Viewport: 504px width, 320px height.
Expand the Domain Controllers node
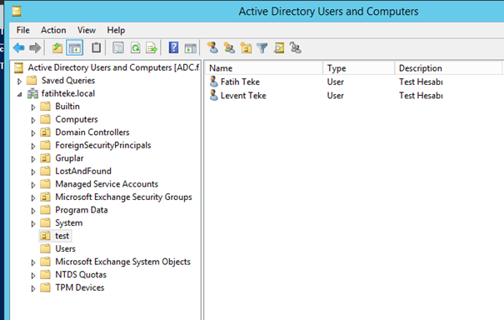pos(33,133)
